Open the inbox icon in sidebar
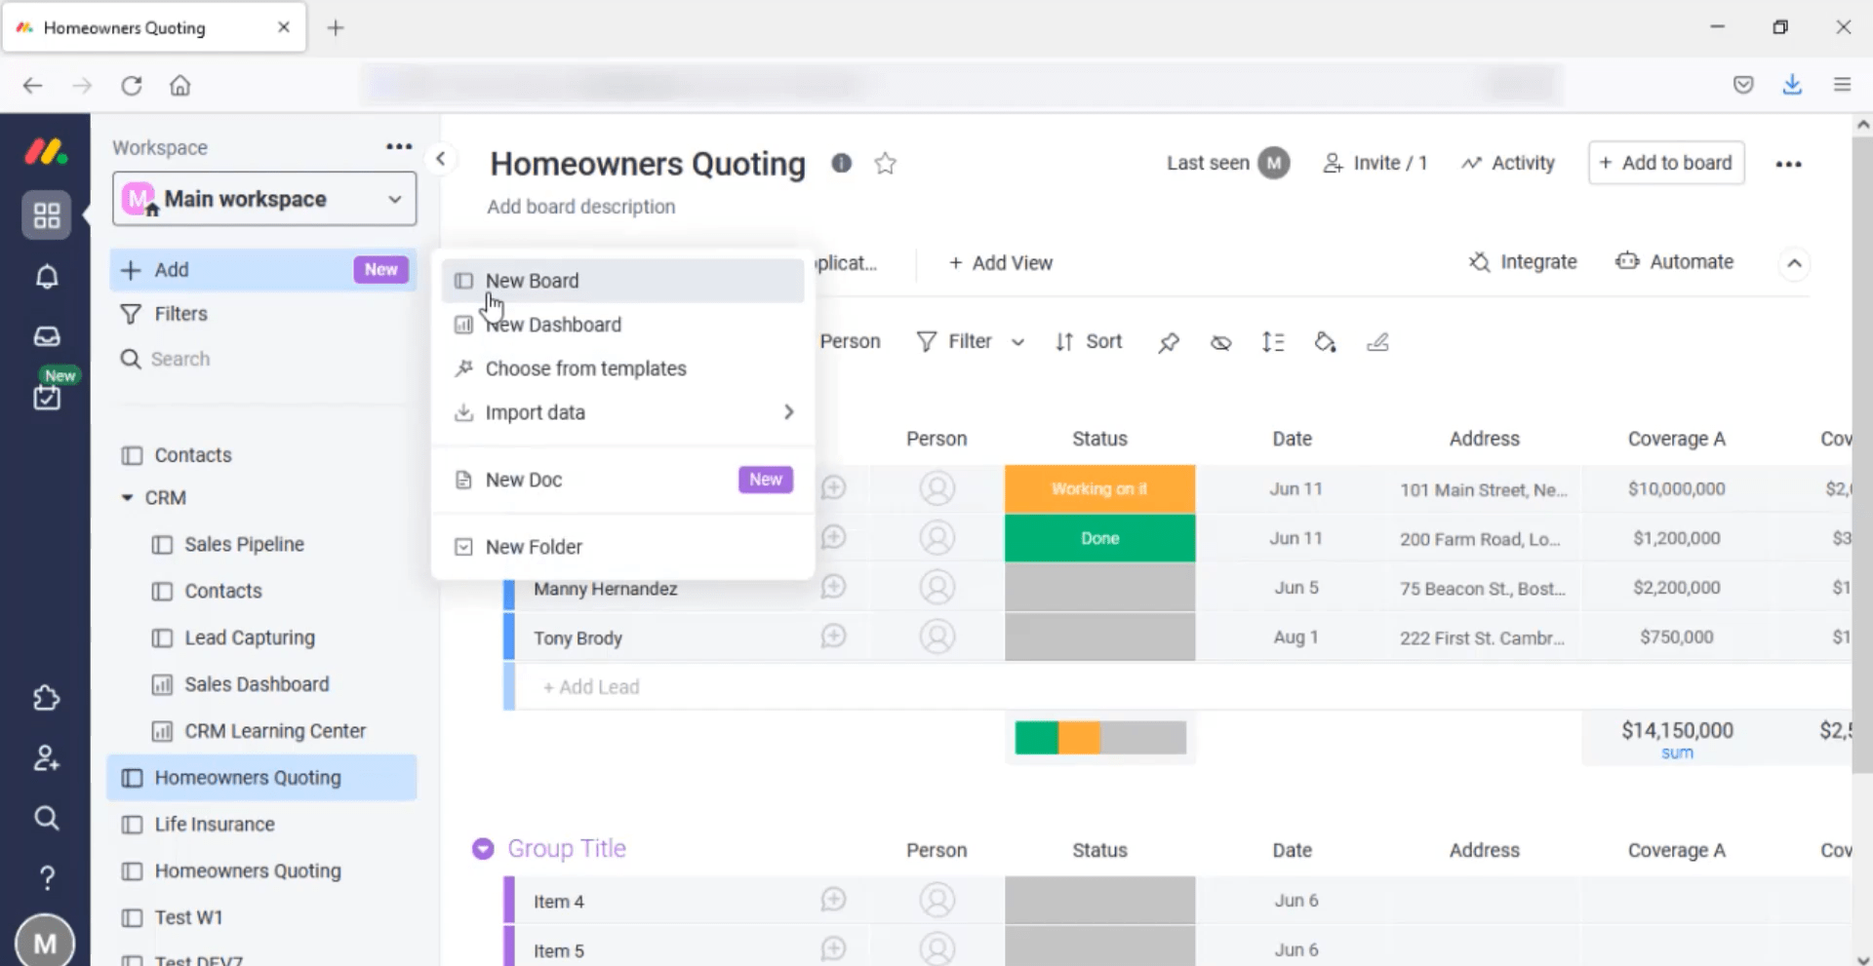 click(x=46, y=336)
